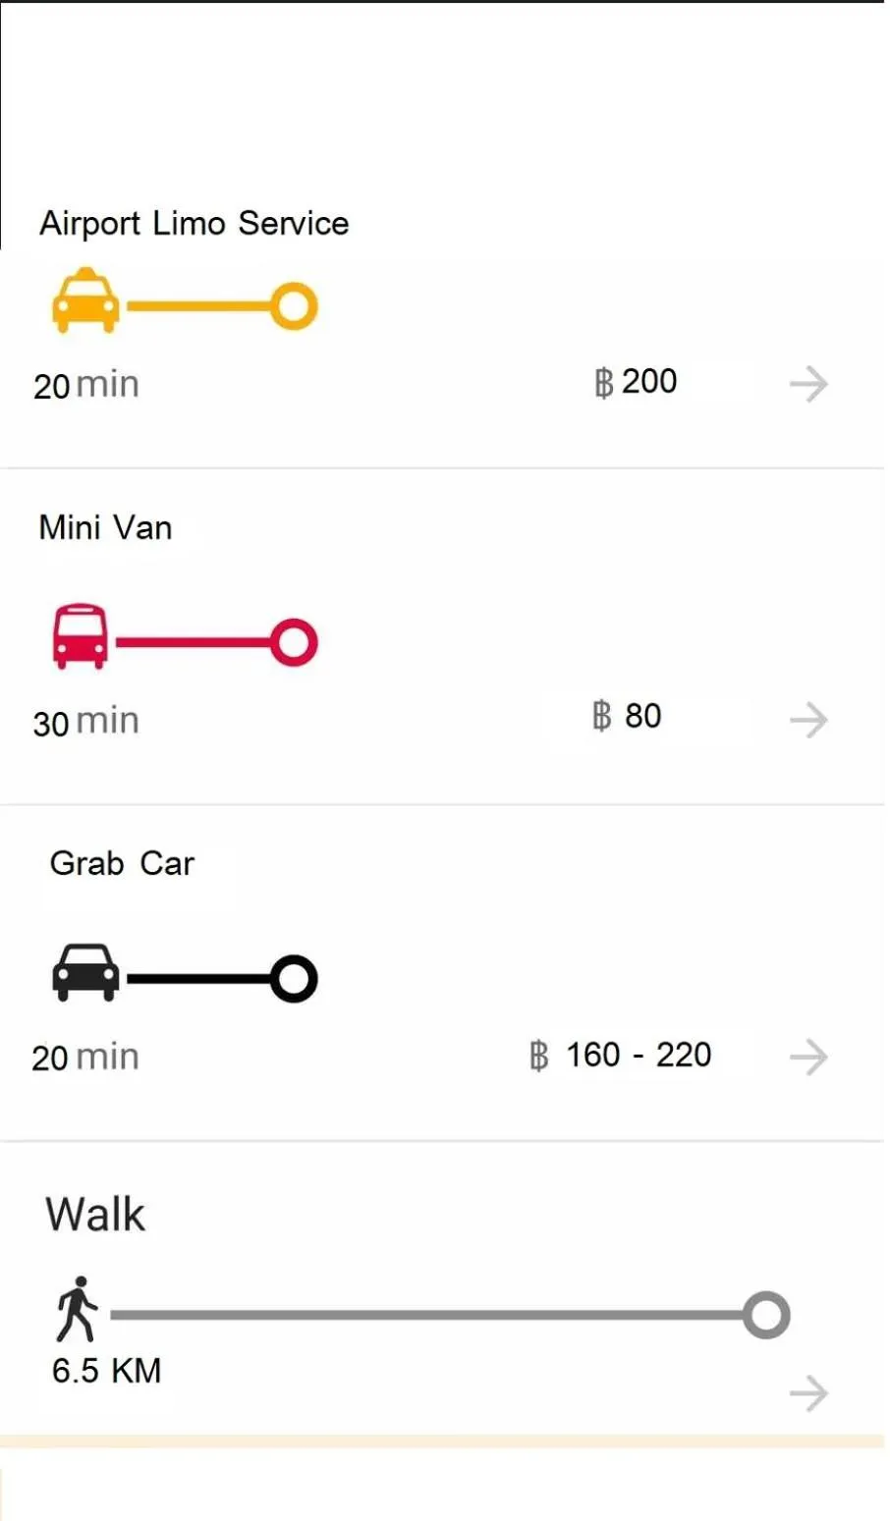Image resolution: width=890 pixels, height=1521 pixels.
Task: Choose the Mini Van label
Action: pos(106,528)
